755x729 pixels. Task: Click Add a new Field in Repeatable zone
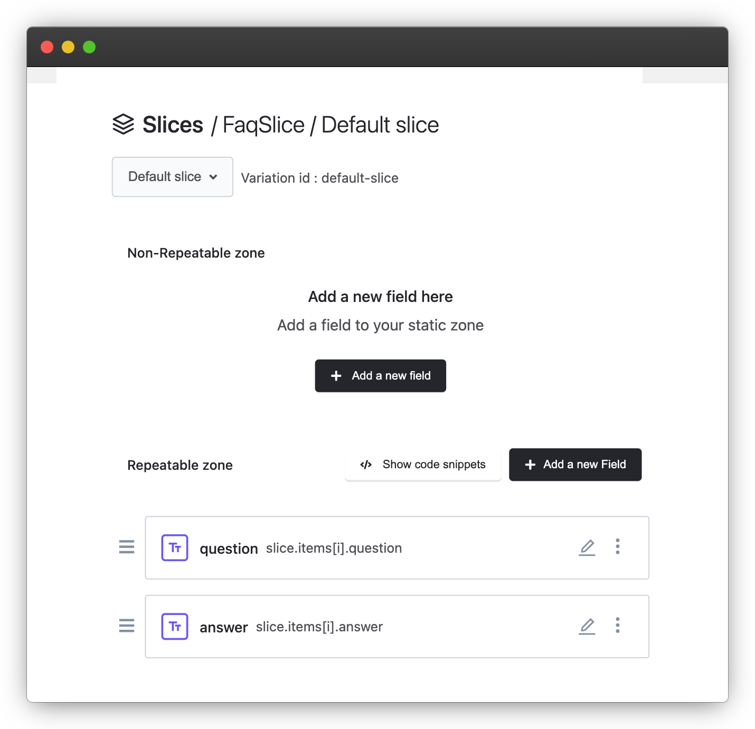(x=575, y=465)
